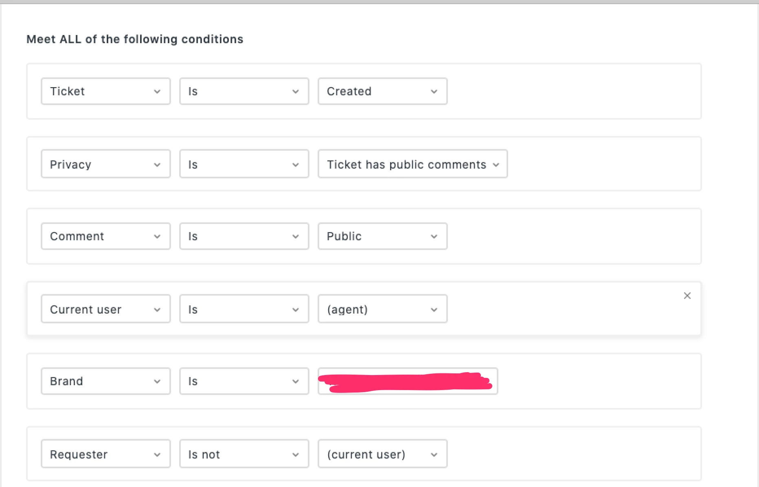
Task: Open the Current user field dropdown
Action: coord(105,309)
